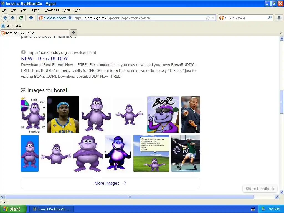
Task: Open the Bonzi on blue background thumbnail
Action: [x=29, y=153]
